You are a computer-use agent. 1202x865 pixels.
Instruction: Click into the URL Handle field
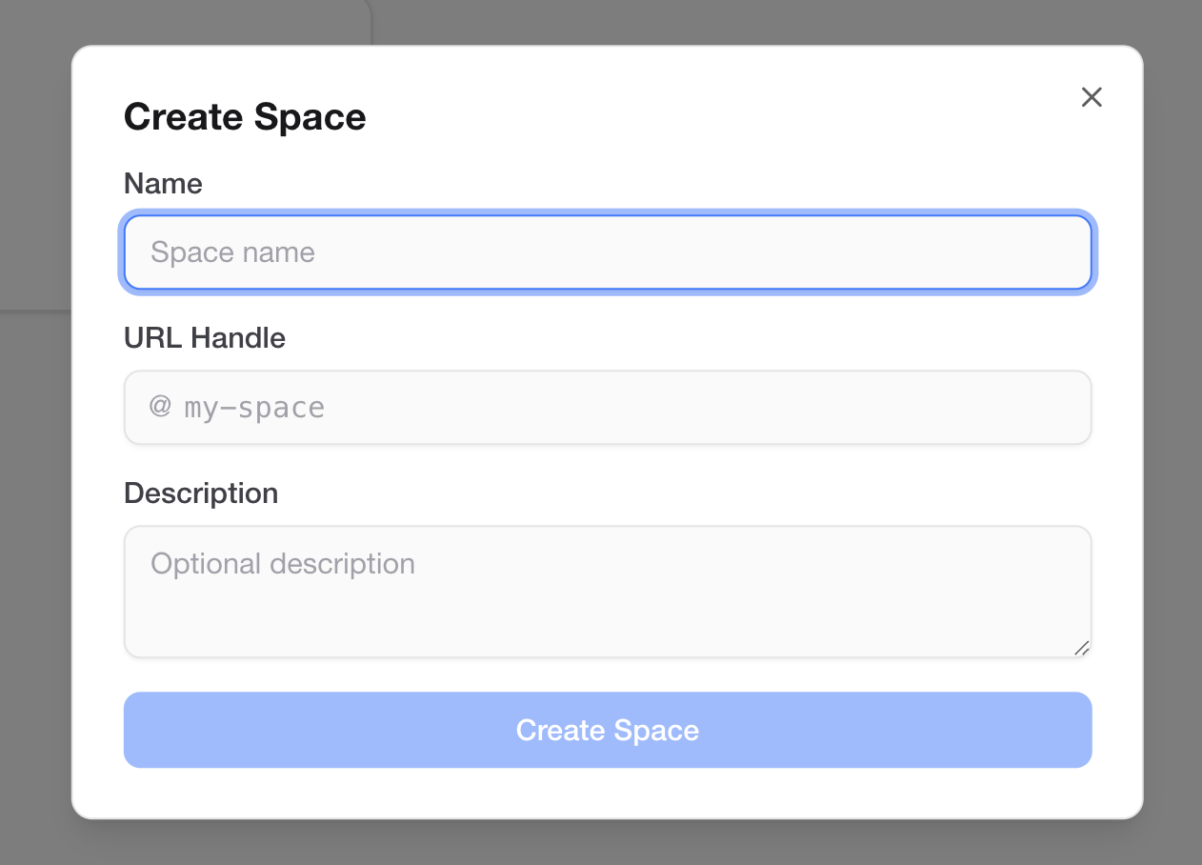click(667, 408)
